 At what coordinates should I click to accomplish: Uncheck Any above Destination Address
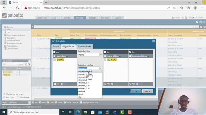tap(130, 52)
